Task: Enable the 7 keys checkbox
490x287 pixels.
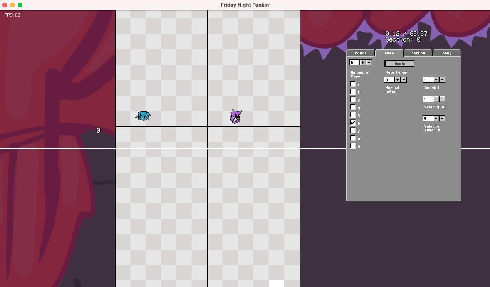Action: coord(353,130)
